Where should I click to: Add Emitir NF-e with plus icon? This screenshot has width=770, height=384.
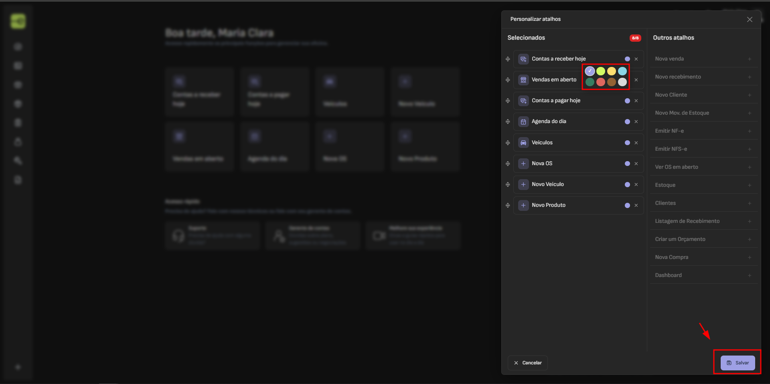pyautogui.click(x=749, y=131)
